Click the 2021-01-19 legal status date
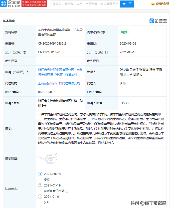Image resolution: width=170 pixels, height=209 pixels. [52, 185]
